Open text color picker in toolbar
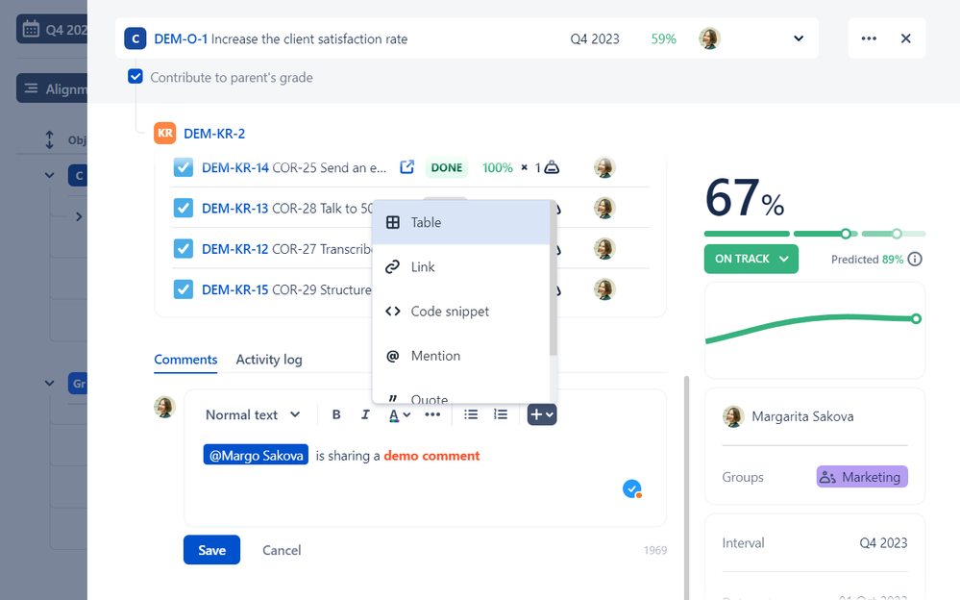The width and height of the screenshot is (960, 600). [x=399, y=415]
